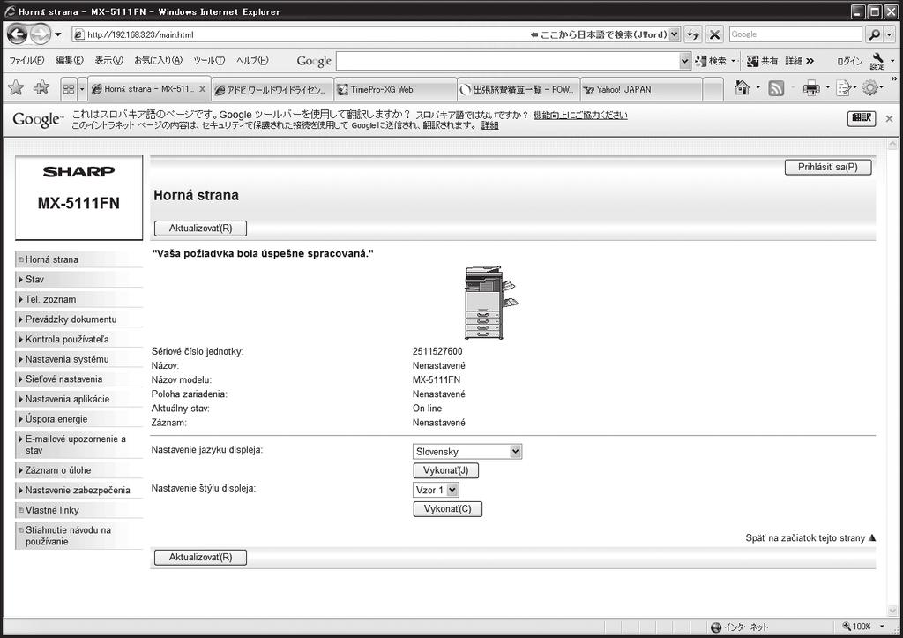The width and height of the screenshot is (903, 638).
Task: Open Stiahnutie návodu na používanie
Action: click(x=78, y=536)
